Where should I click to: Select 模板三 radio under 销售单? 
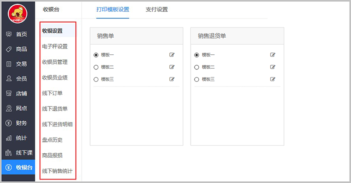[96, 79]
